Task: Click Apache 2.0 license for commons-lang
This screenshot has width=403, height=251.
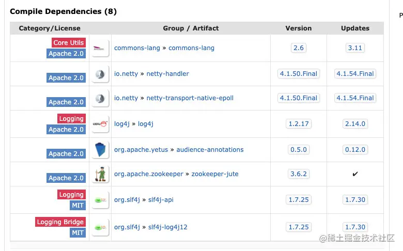Action: [x=66, y=54]
